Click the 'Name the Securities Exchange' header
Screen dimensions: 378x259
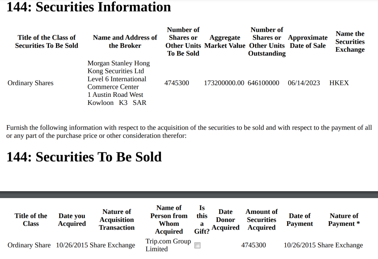[x=350, y=42]
